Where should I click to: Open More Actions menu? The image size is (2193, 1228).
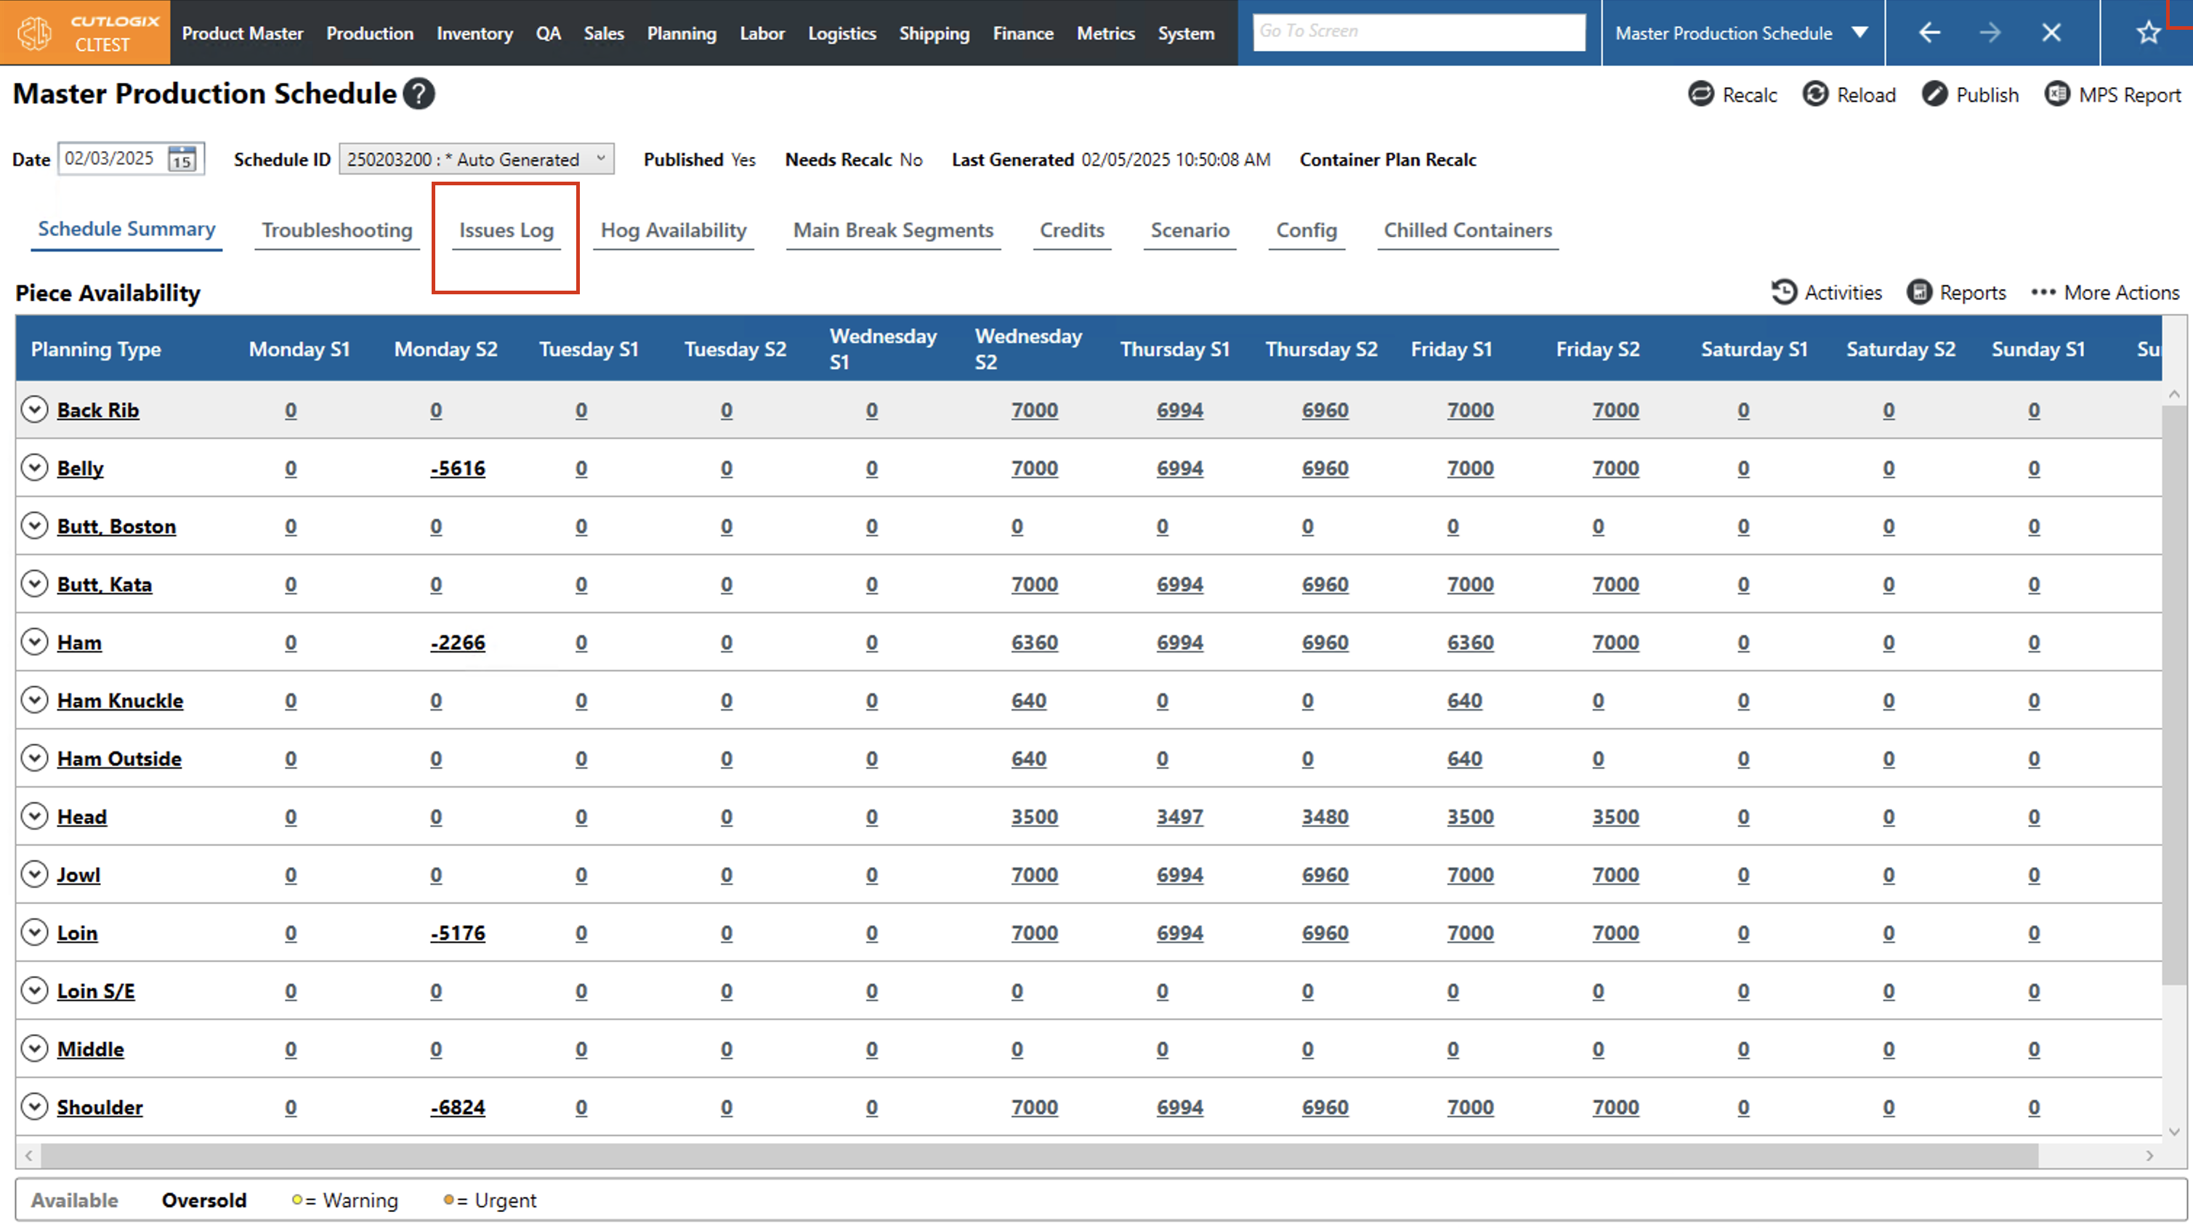coord(2104,292)
